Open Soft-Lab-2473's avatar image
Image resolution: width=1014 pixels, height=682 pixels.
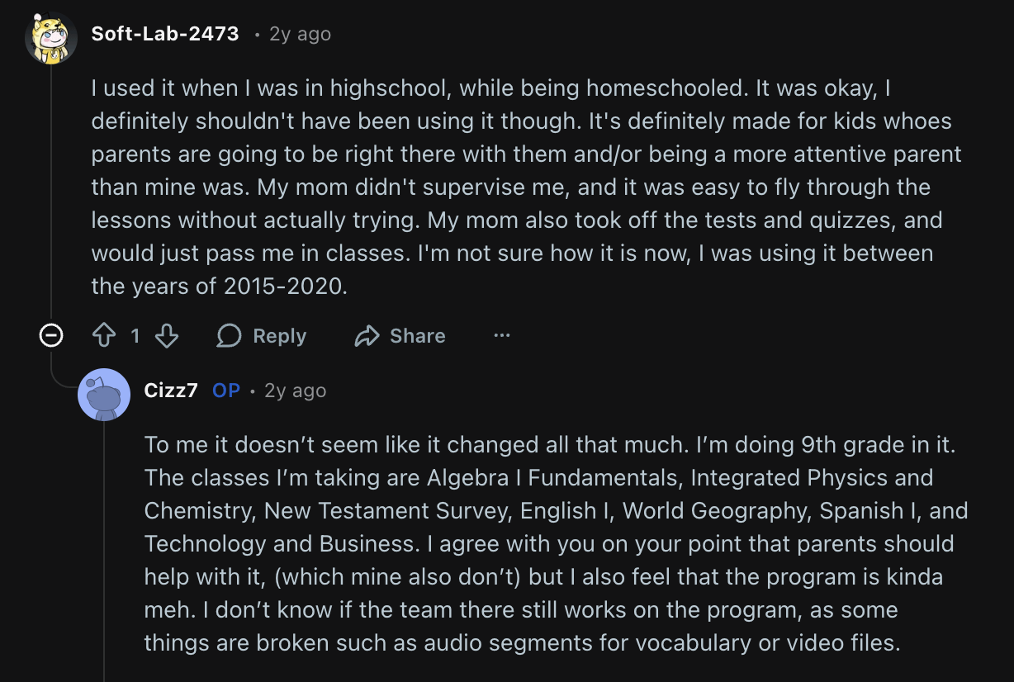[51, 37]
